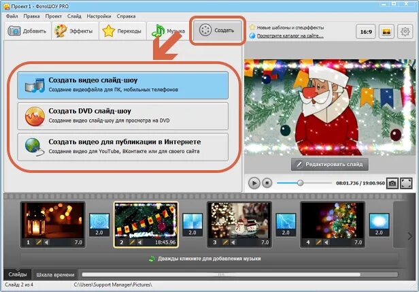This screenshot has width=419, height=292.
Task: Click the sound icon on slide 1
Action: point(47,242)
